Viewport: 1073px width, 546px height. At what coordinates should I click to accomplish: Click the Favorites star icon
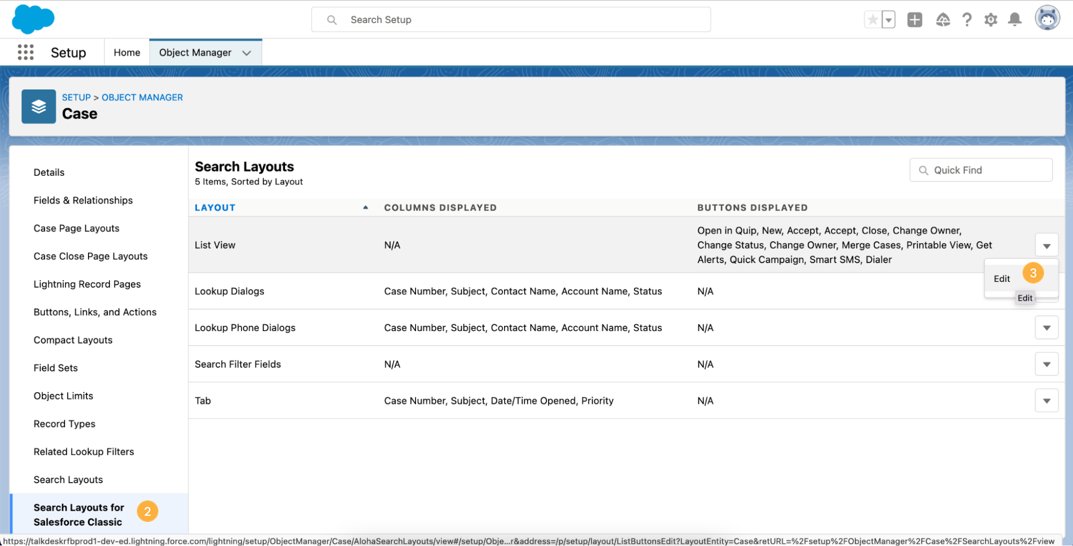click(873, 20)
